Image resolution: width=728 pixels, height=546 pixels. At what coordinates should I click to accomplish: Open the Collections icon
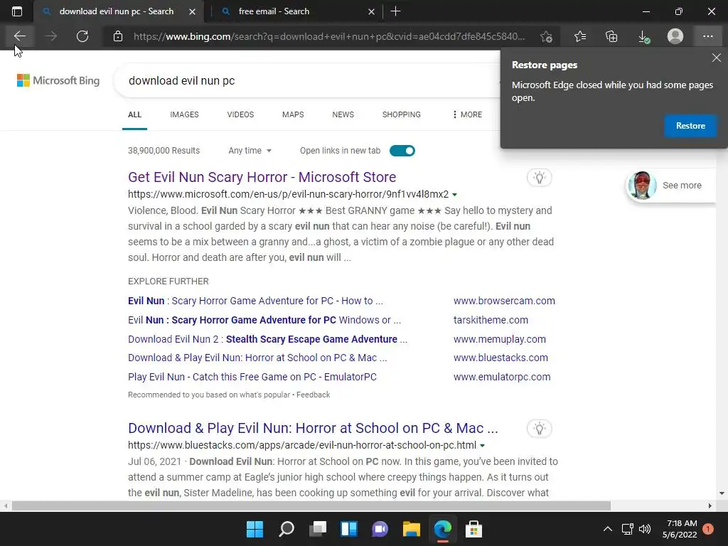(x=611, y=36)
